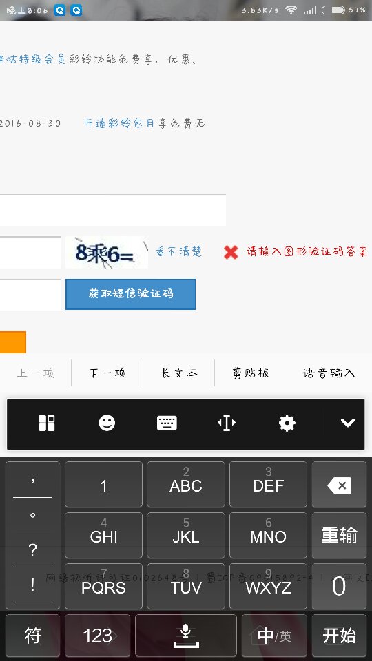Tap the exclamation mark key
The image size is (372, 661).
33,585
